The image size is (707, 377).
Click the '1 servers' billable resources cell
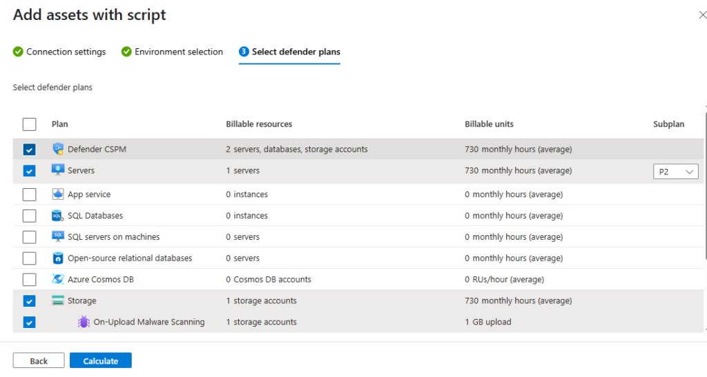coord(242,170)
